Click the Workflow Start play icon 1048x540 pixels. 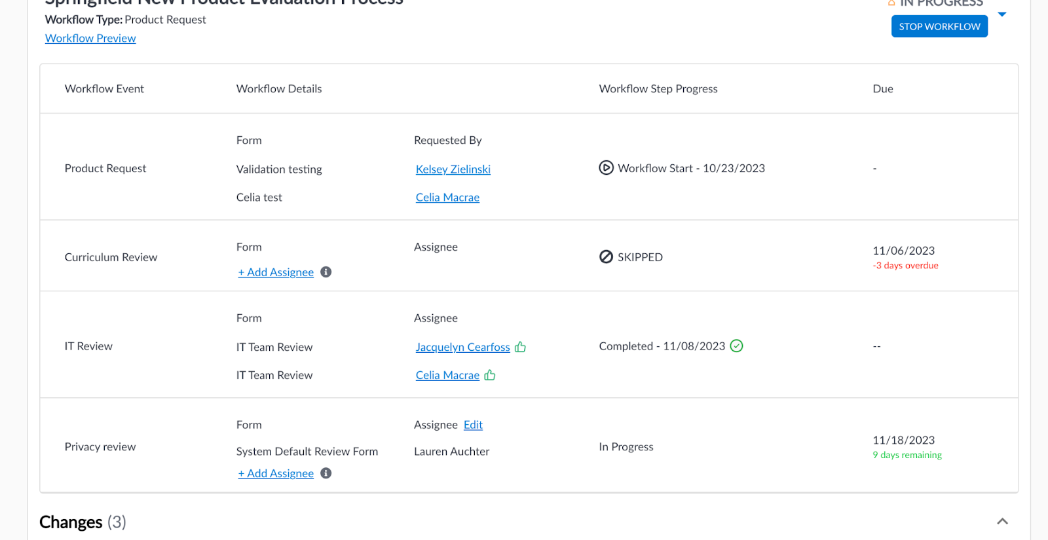coord(606,168)
